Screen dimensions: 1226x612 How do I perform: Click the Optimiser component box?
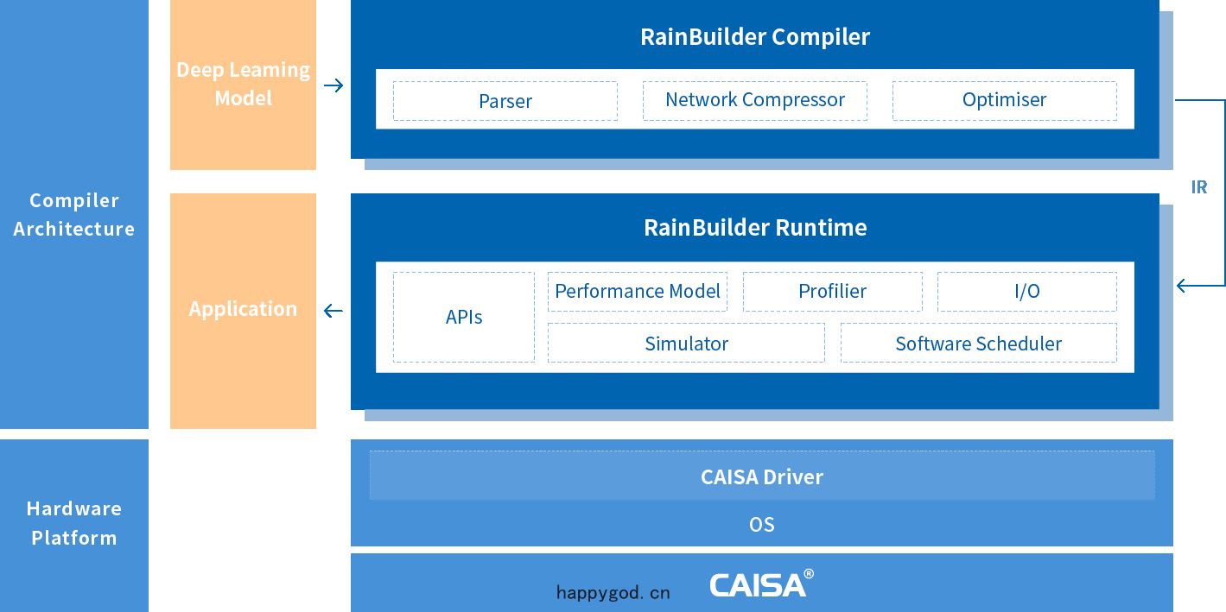(x=1005, y=101)
